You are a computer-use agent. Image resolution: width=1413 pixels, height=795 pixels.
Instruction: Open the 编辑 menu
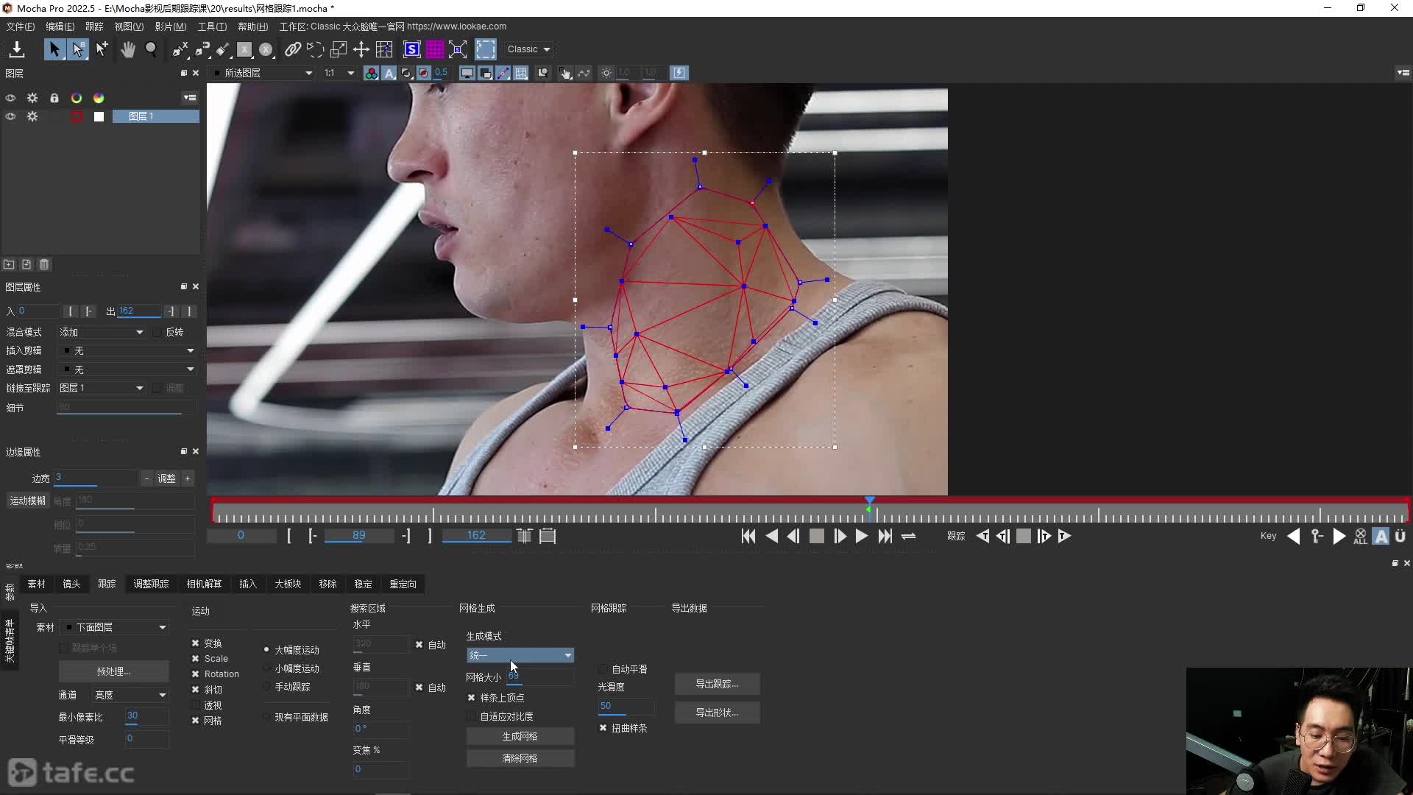coord(60,26)
